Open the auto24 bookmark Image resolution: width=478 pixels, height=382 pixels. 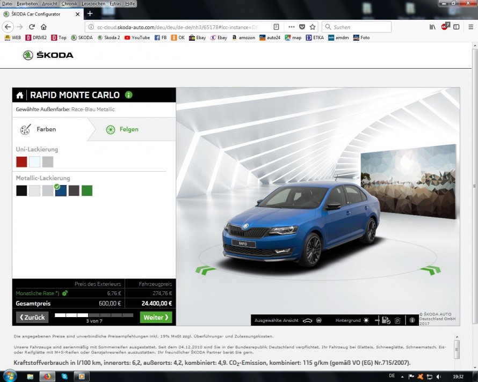pyautogui.click(x=270, y=38)
